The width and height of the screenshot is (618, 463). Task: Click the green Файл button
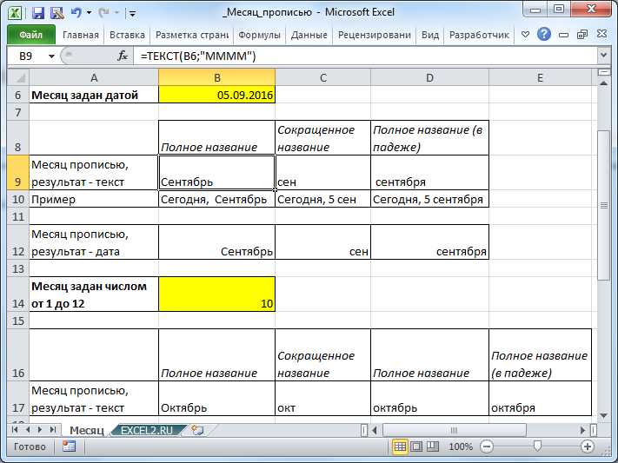[31, 36]
